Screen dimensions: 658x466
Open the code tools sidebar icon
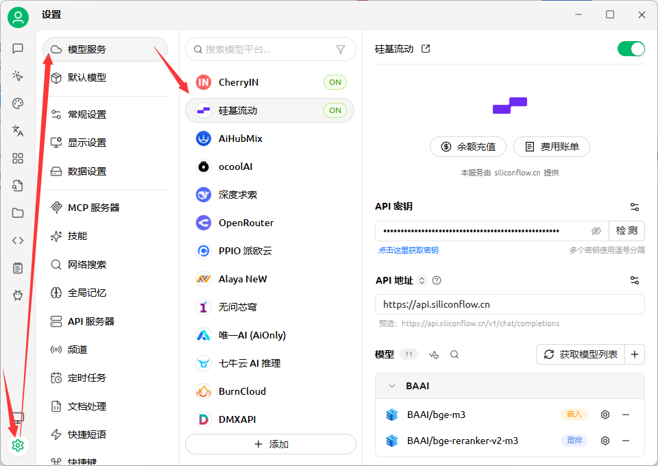(18, 241)
